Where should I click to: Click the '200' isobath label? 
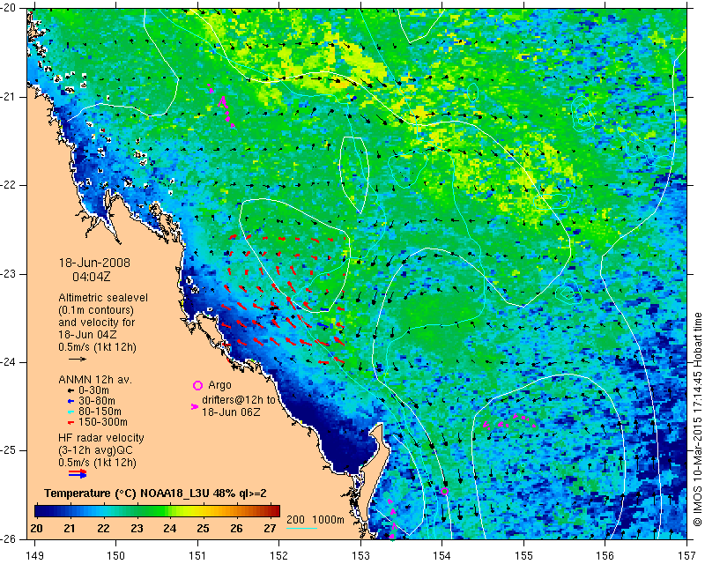pyautogui.click(x=295, y=519)
